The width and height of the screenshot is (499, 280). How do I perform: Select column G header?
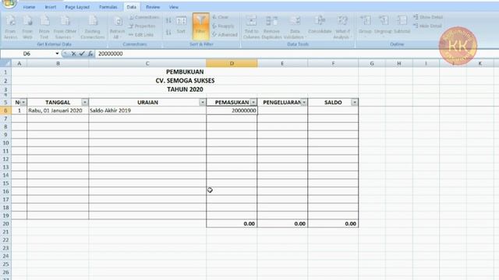tap(372, 64)
